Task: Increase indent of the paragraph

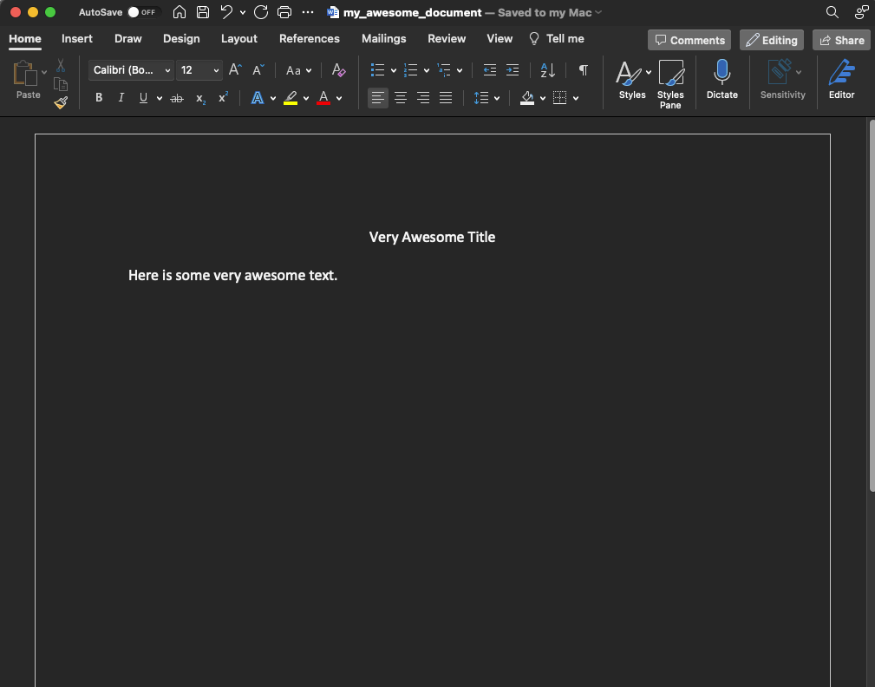Action: coord(513,69)
